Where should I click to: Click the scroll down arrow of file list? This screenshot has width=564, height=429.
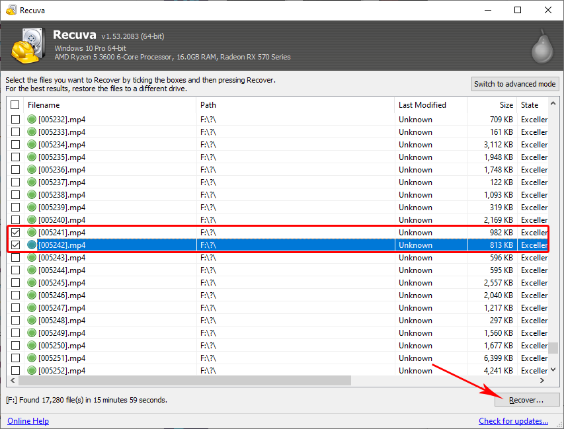pyautogui.click(x=553, y=370)
